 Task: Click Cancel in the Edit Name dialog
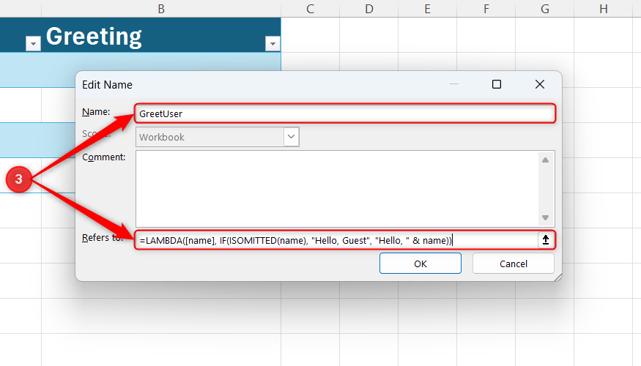click(514, 264)
